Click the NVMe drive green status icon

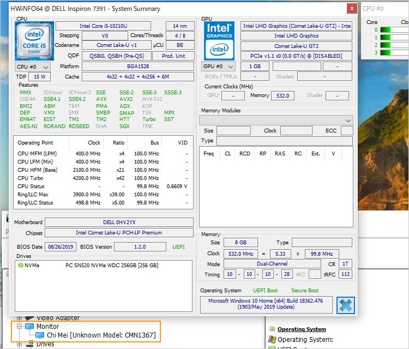[21, 265]
